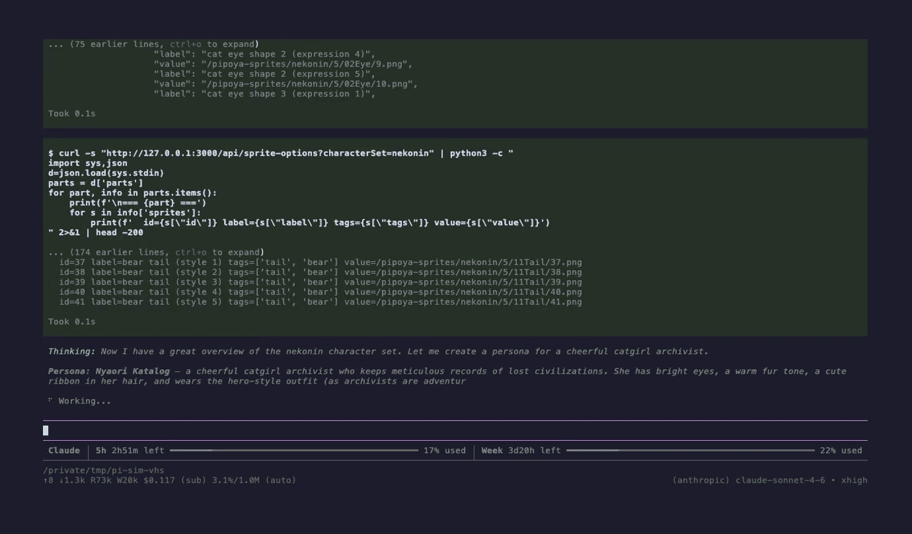This screenshot has height=534, width=912.
Task: Click the 'cat eye shape 2 (expression 5)' label line
Action: [x=264, y=74]
